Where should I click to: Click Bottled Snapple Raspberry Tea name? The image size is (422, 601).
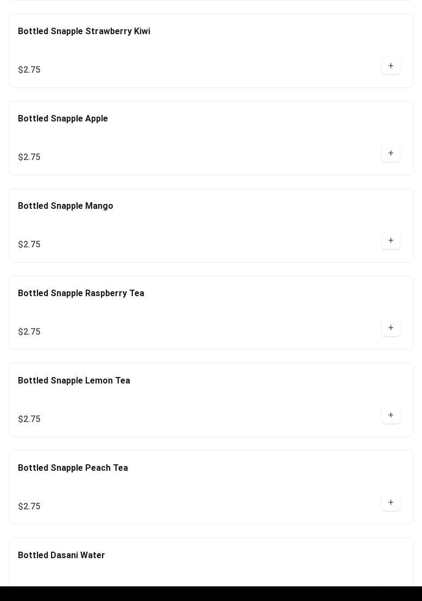[81, 293]
